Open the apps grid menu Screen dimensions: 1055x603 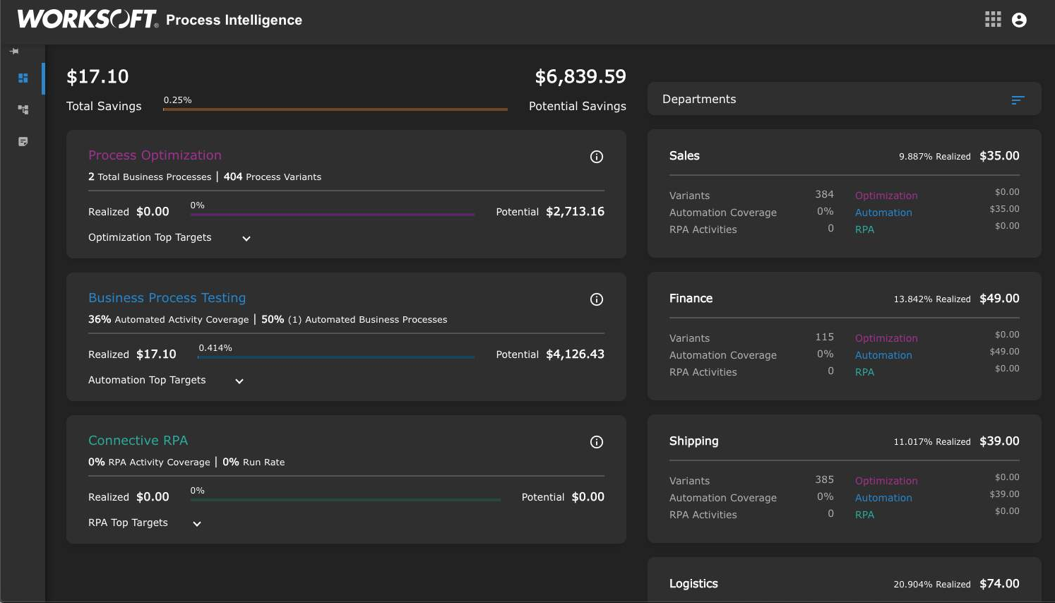point(993,20)
